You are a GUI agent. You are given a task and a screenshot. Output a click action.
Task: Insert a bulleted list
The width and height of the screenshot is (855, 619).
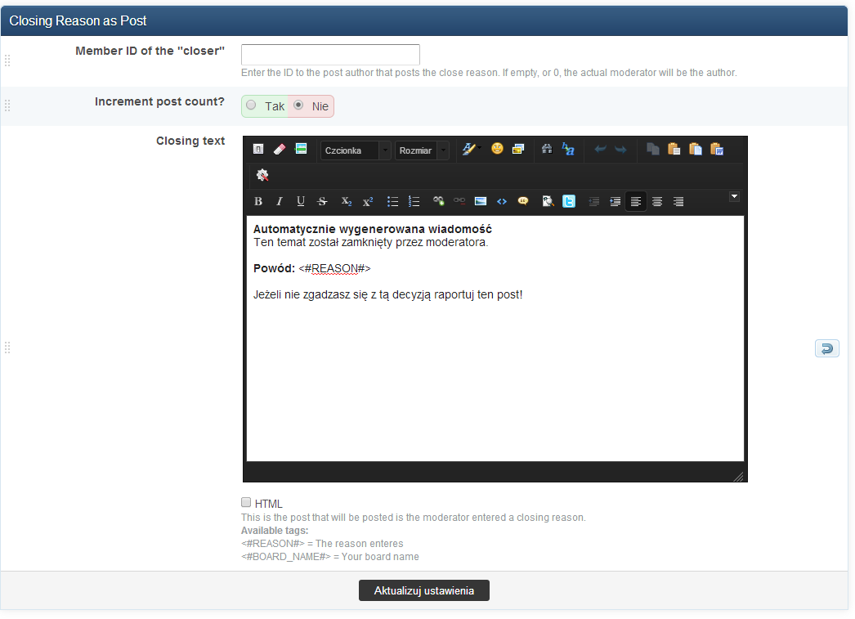[392, 201]
